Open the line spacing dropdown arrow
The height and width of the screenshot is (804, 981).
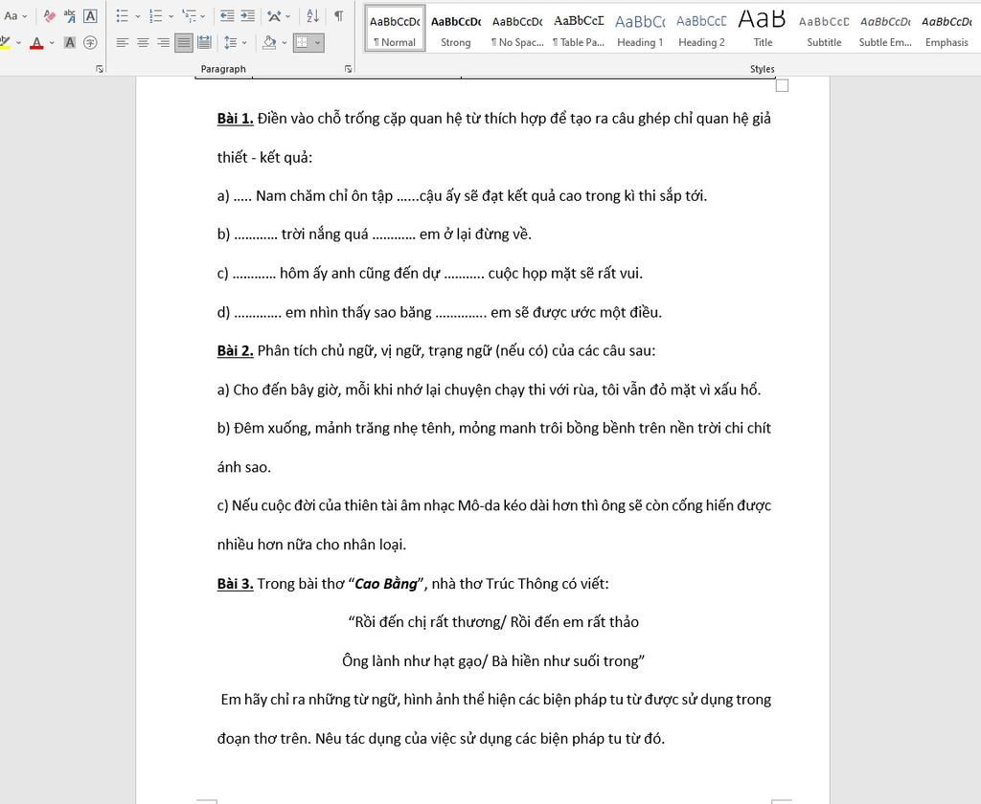244,43
